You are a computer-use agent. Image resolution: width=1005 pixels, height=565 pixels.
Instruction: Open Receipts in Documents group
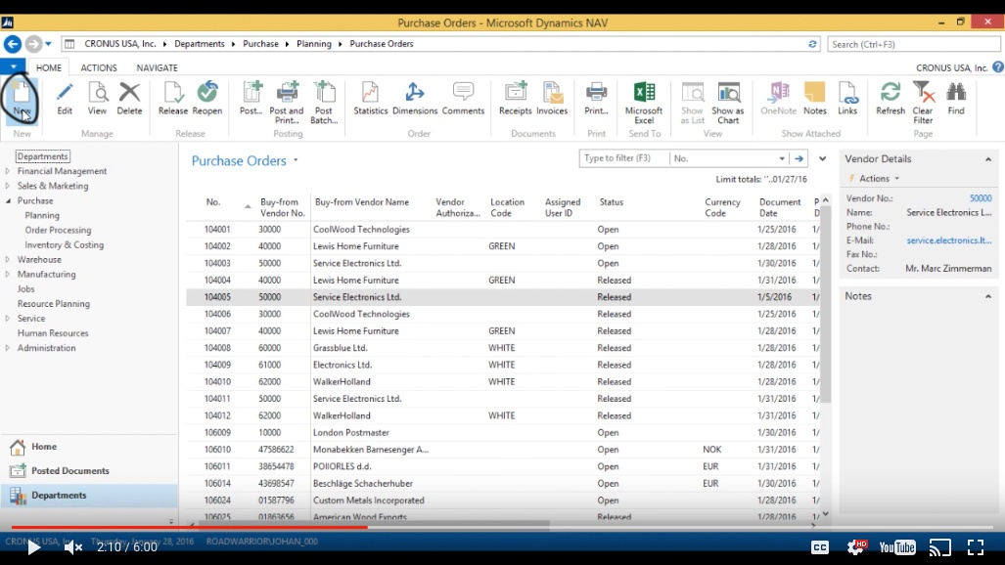coord(516,98)
